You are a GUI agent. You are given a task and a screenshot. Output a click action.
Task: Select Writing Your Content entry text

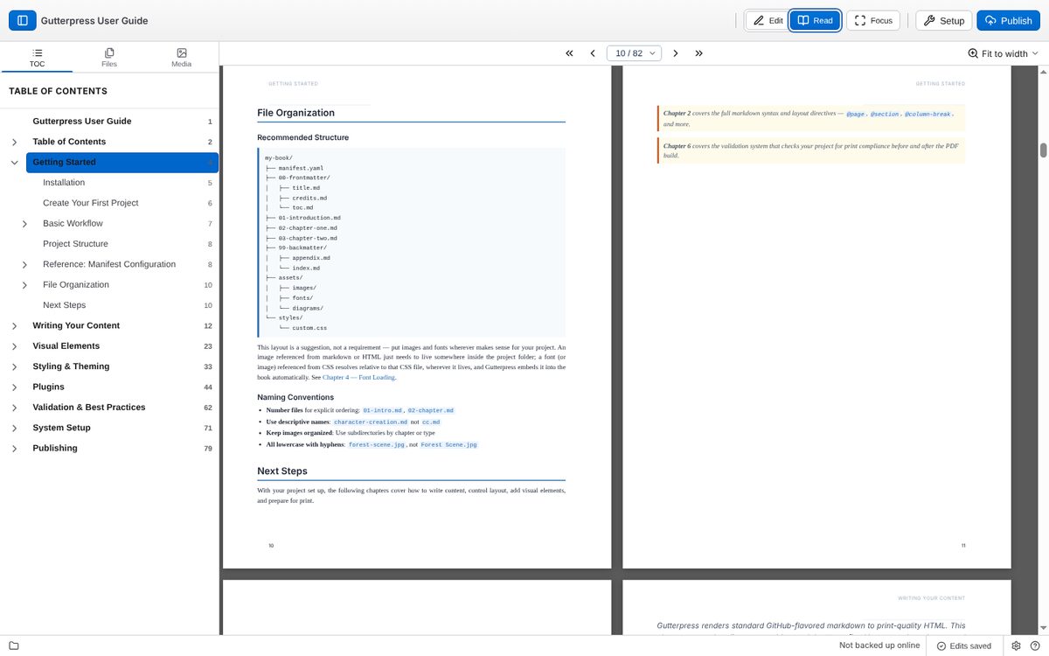tap(76, 325)
